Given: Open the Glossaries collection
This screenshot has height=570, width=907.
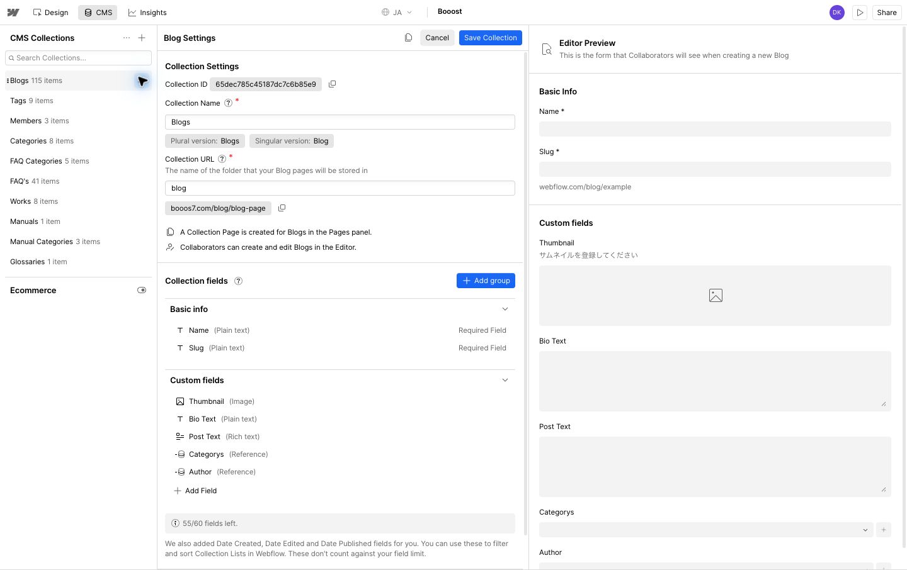Looking at the screenshot, I should point(78,262).
